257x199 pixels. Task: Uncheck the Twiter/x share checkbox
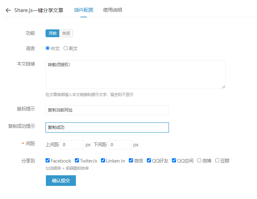click(x=77, y=160)
